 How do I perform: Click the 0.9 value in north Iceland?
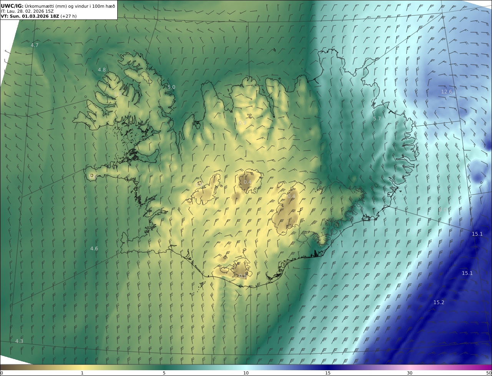pos(242,123)
